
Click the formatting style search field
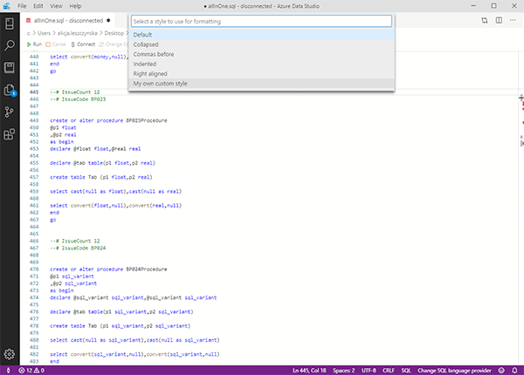point(261,21)
